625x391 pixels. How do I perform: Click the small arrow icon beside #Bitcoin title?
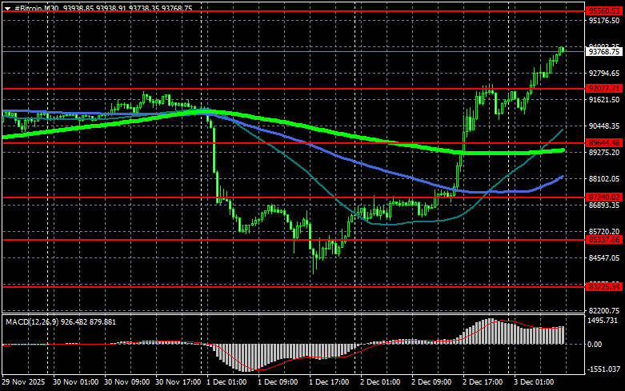point(7,6)
